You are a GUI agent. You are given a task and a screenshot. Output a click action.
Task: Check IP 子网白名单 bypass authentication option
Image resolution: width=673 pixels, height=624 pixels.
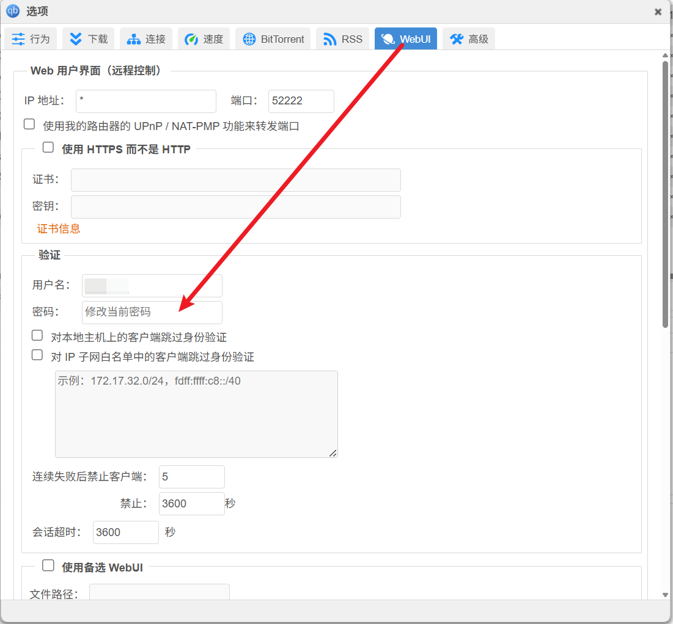point(37,355)
